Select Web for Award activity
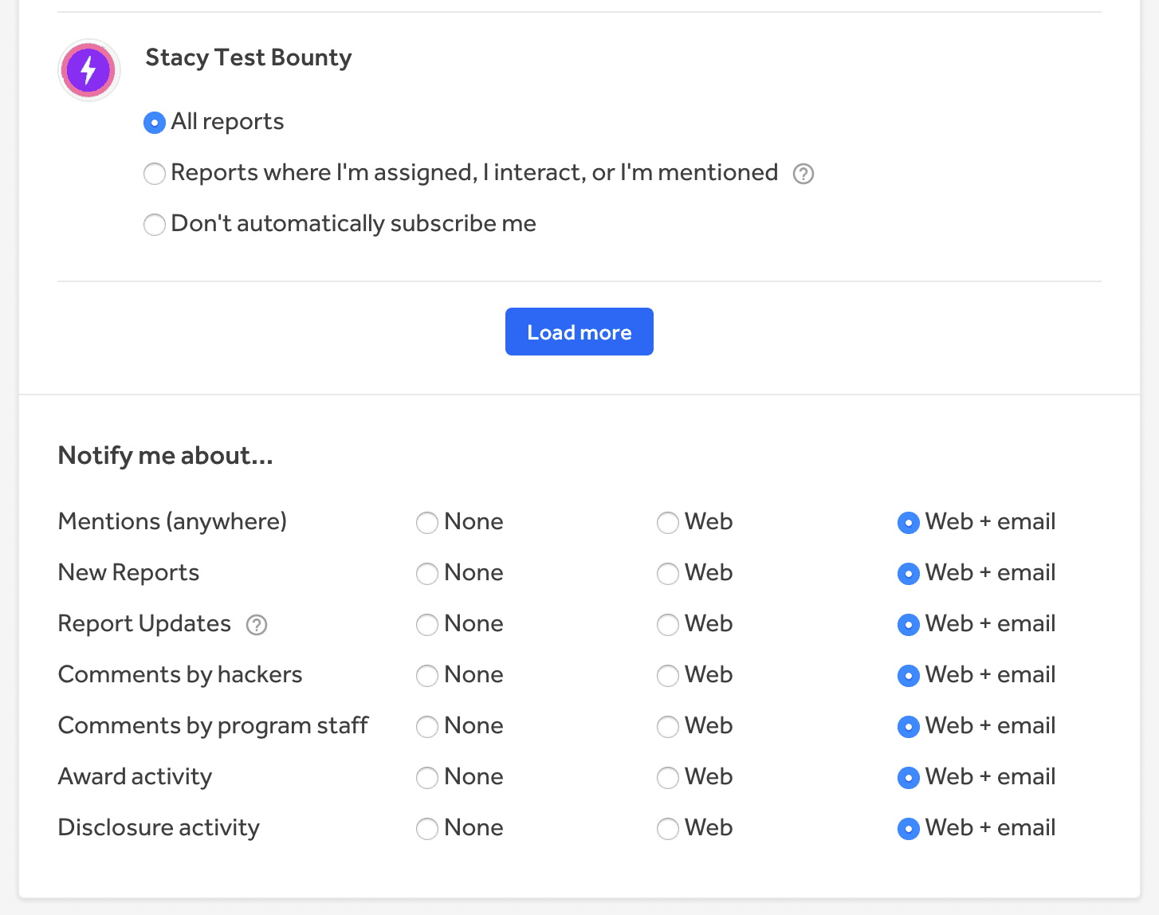1159x915 pixels. pos(667,778)
